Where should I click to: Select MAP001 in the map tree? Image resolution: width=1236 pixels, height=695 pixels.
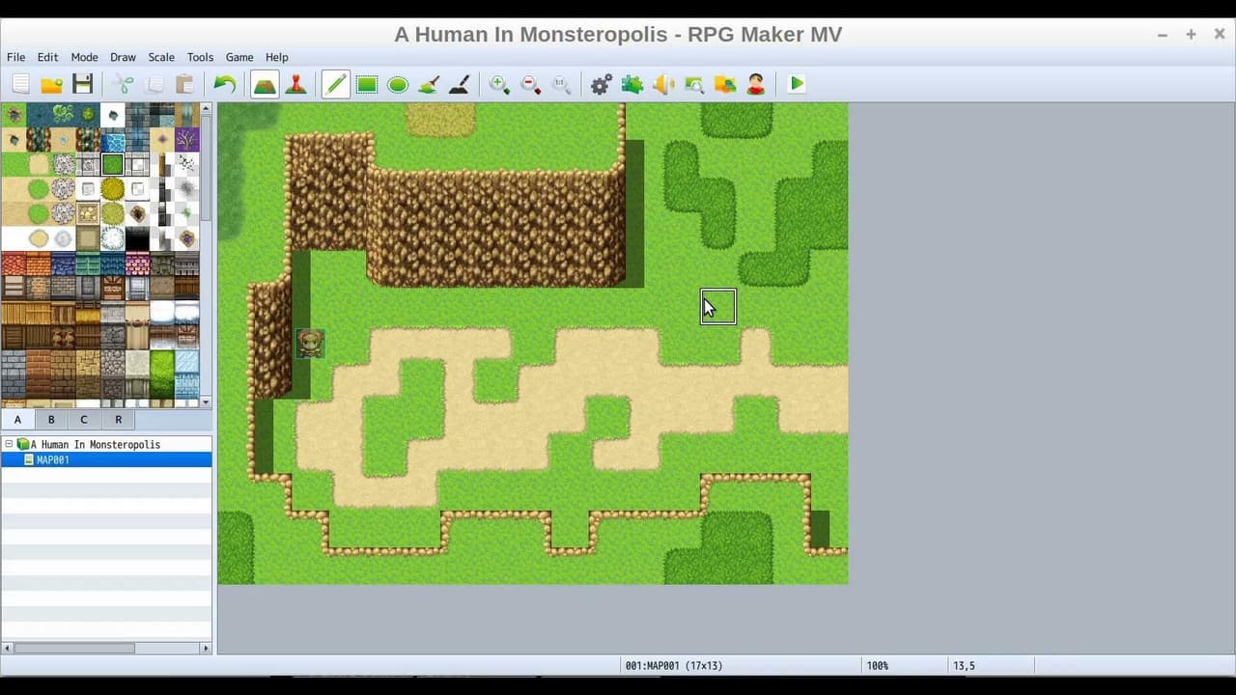pos(52,460)
